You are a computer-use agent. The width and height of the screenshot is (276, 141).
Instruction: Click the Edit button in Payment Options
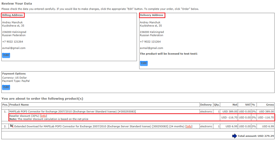click(6, 87)
